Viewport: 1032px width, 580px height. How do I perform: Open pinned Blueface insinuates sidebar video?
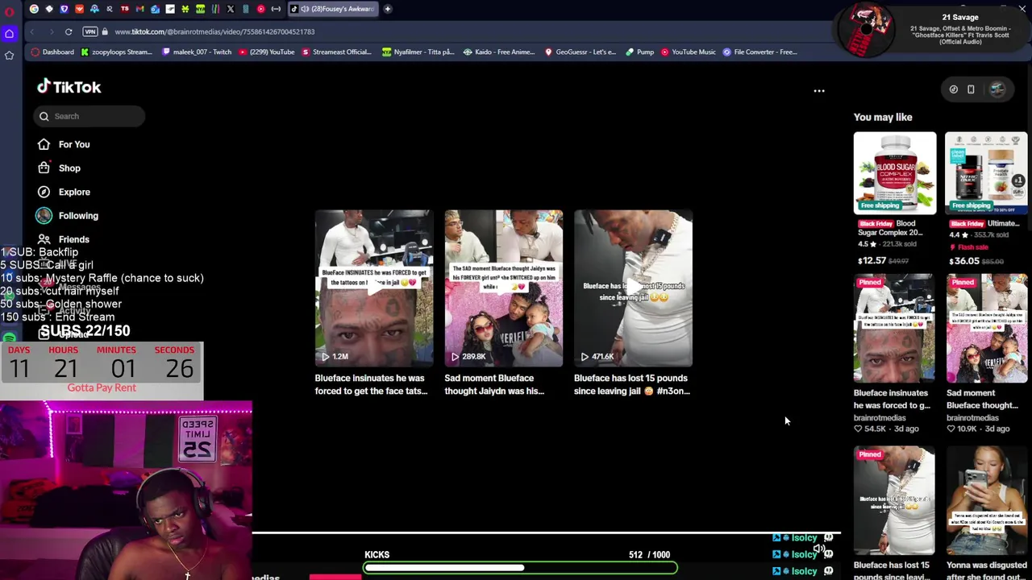(895, 329)
